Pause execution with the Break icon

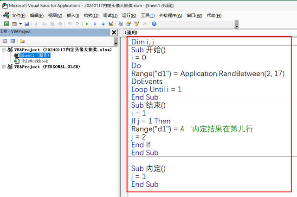click(x=95, y=24)
